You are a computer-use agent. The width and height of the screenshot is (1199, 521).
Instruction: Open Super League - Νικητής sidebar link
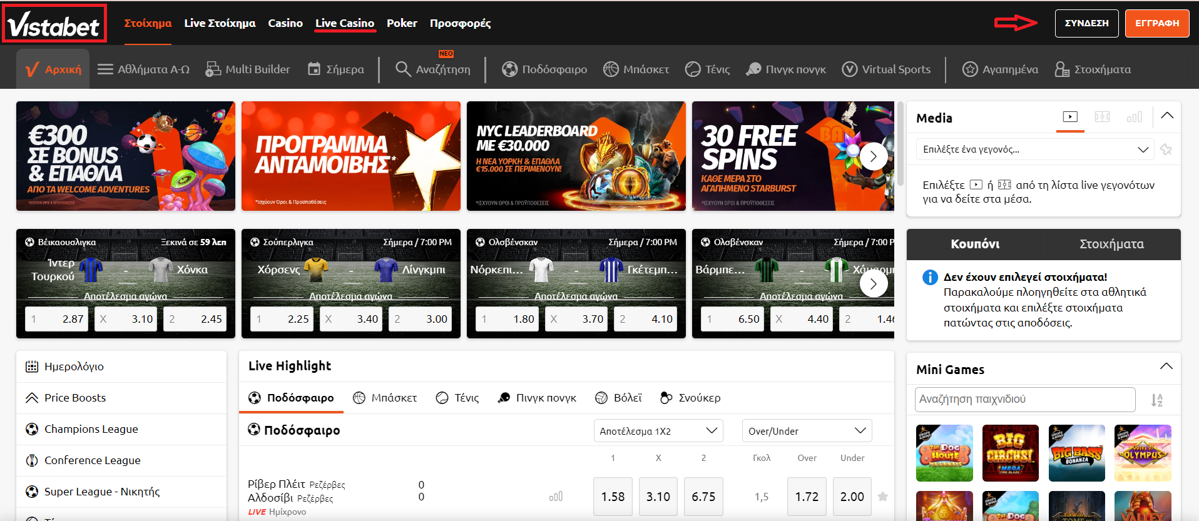(121, 492)
